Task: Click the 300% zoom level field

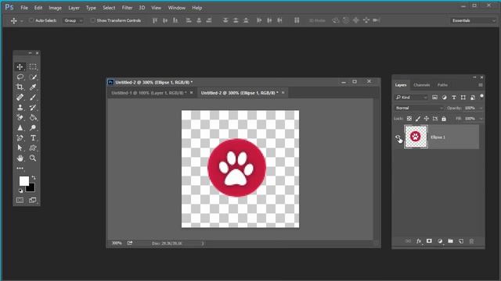Action: click(x=117, y=243)
